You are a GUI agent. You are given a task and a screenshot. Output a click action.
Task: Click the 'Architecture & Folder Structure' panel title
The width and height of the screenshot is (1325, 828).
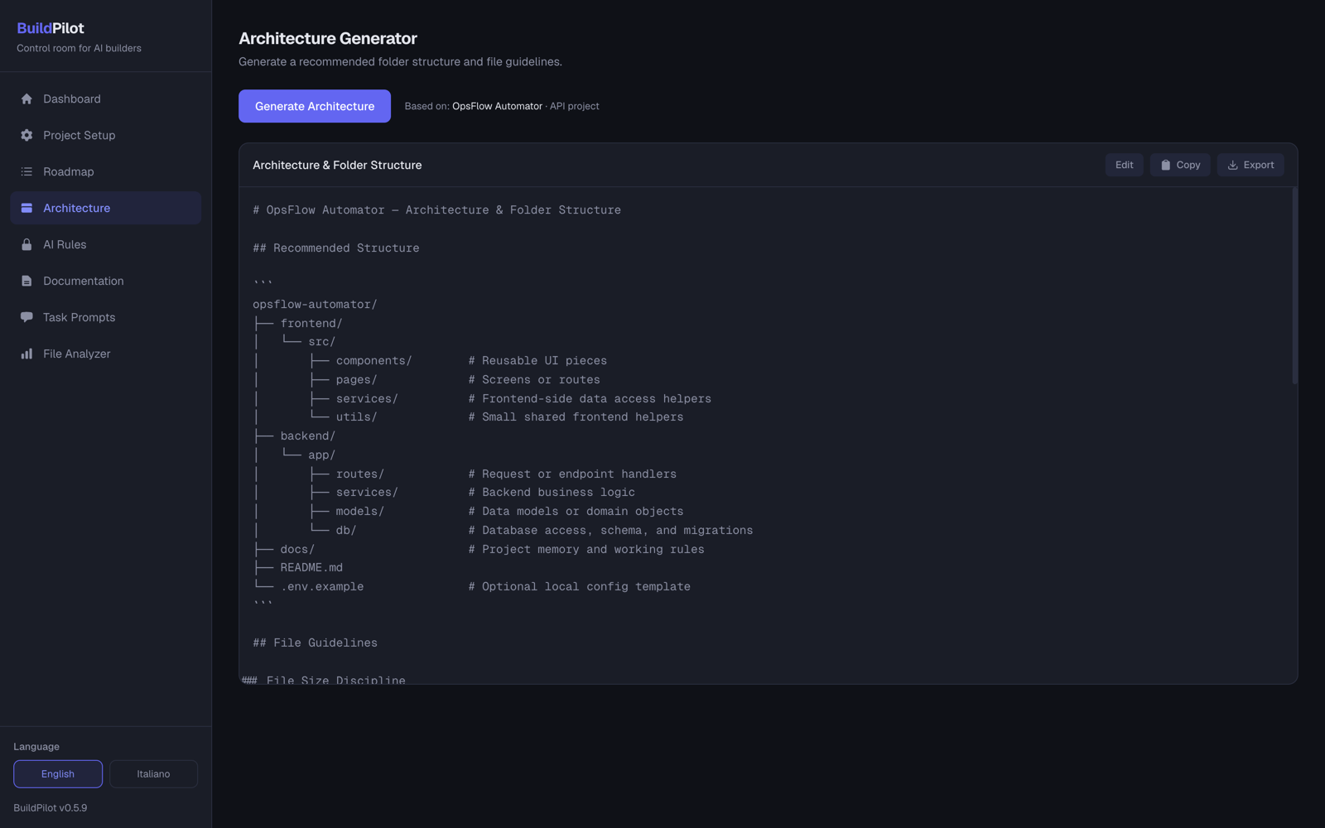(337, 165)
